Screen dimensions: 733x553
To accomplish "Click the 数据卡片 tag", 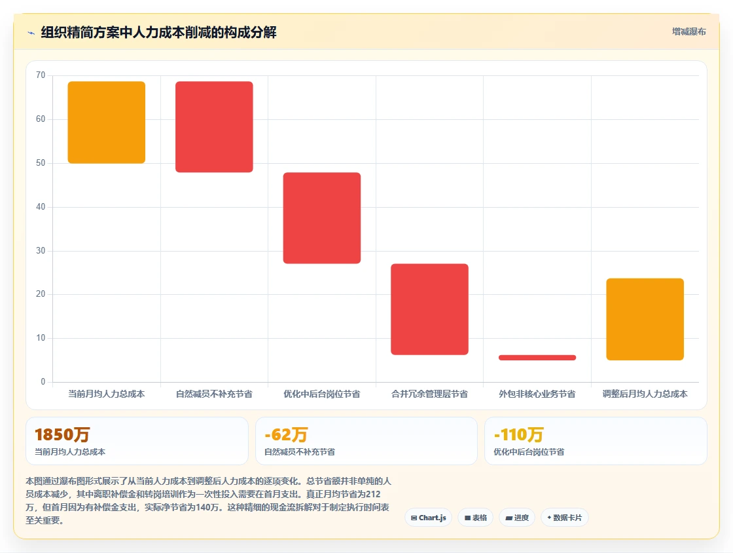I will point(564,518).
